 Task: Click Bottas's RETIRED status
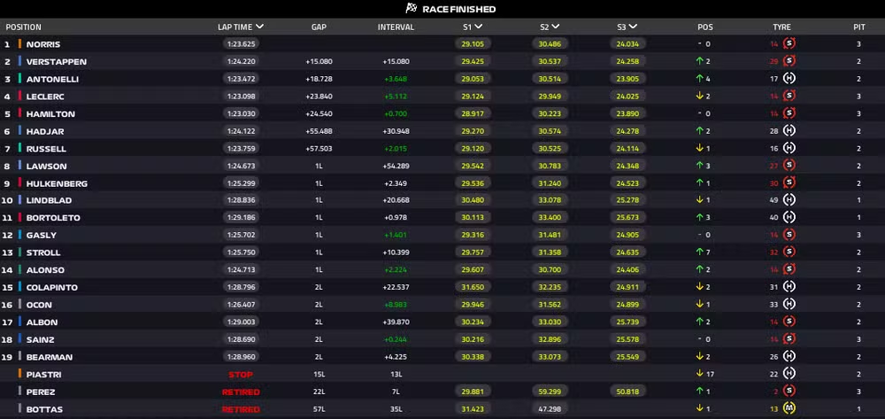click(x=241, y=409)
